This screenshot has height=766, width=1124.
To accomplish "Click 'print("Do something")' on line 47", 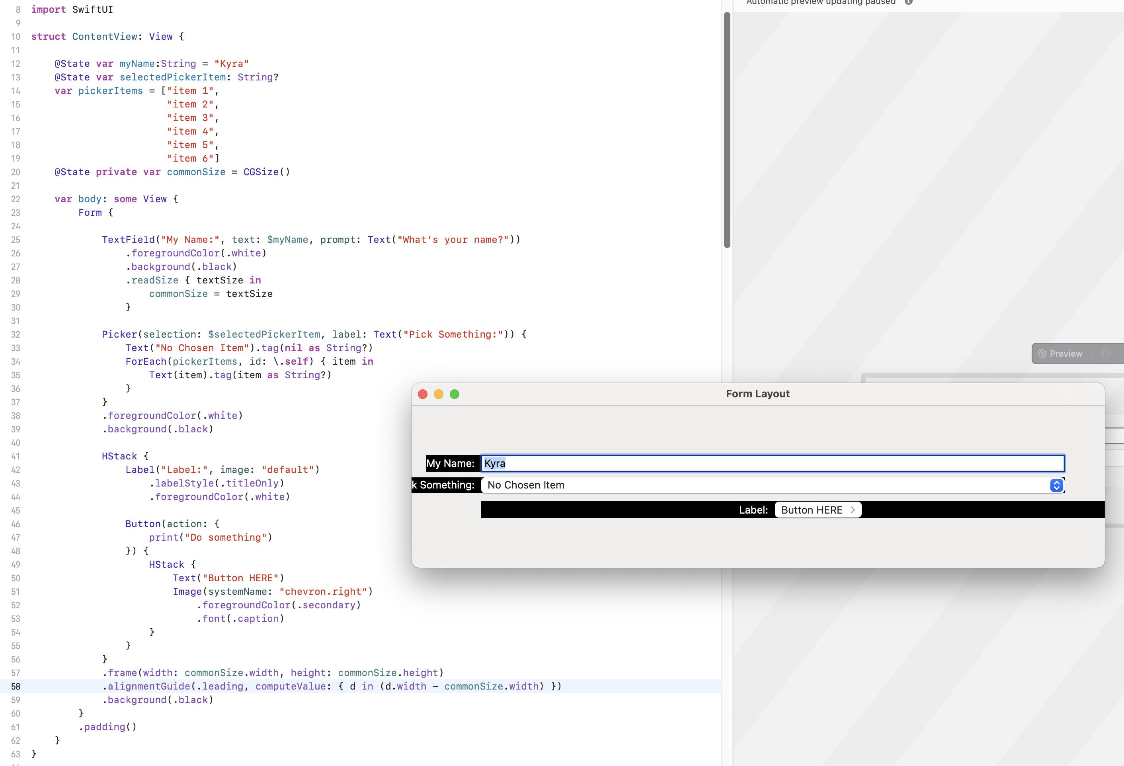I will [x=211, y=537].
